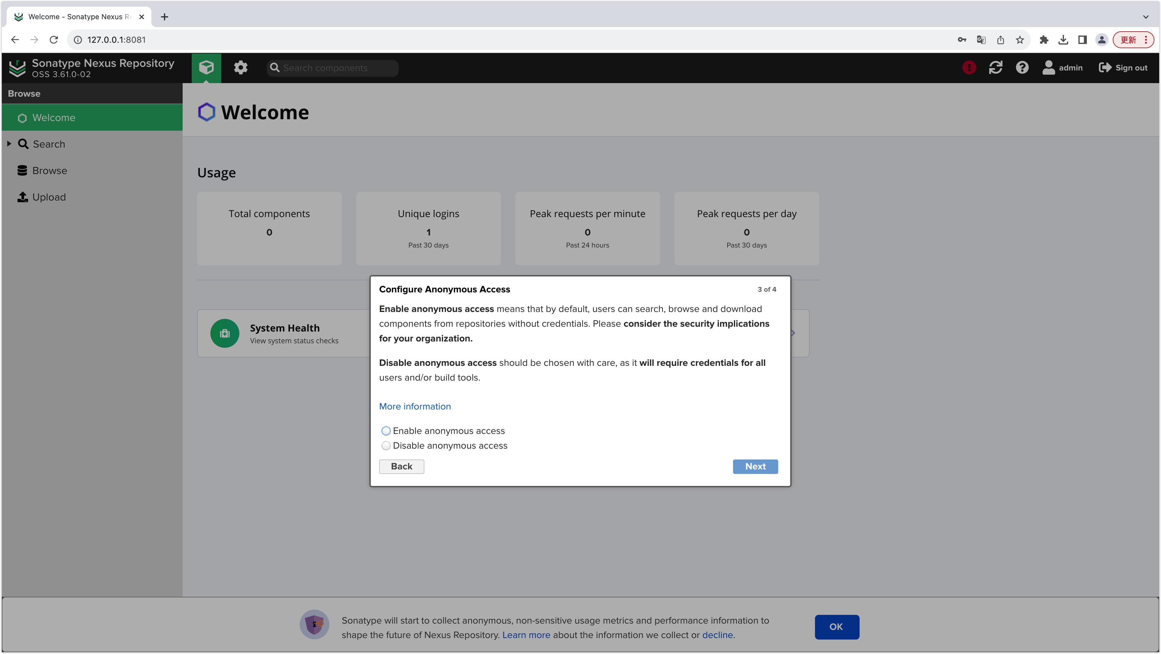1161x654 pixels.
Task: Click the 'Configure Anonymous Access' dialog title
Action: [444, 289]
